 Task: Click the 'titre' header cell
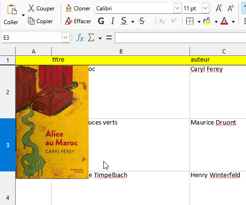[x=121, y=60]
